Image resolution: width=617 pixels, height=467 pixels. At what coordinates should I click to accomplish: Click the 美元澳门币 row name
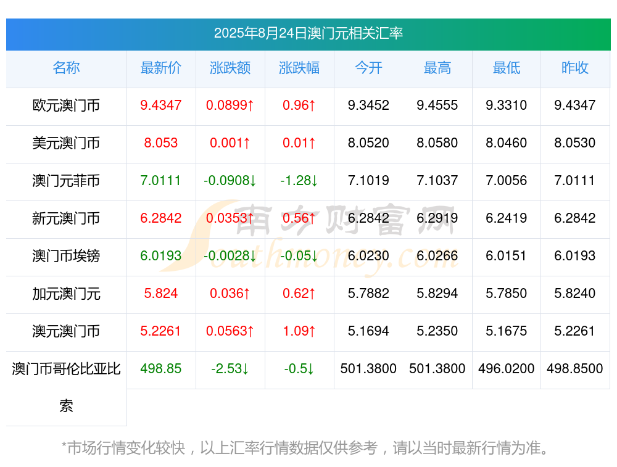click(x=66, y=143)
